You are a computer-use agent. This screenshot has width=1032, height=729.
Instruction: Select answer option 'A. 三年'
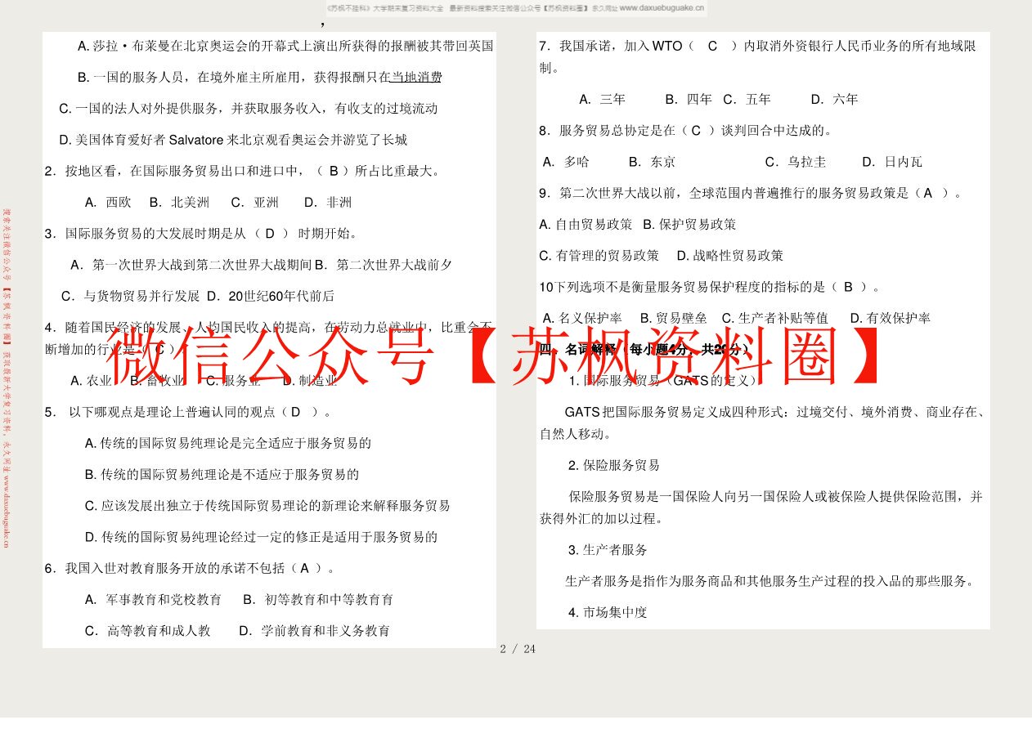(x=603, y=99)
